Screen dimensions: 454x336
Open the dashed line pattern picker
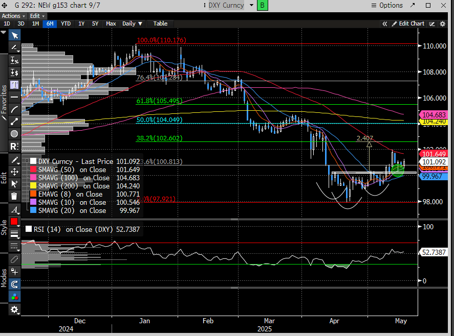pos(14,246)
